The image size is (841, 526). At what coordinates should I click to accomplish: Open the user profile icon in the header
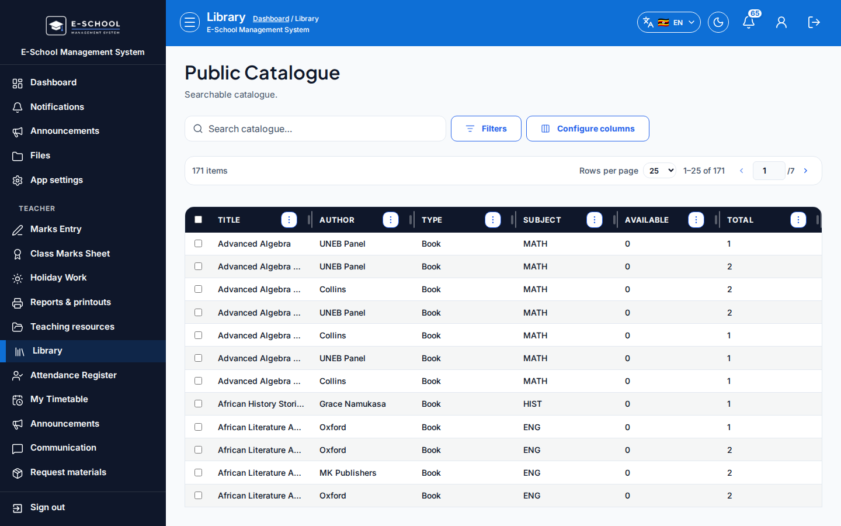(781, 22)
